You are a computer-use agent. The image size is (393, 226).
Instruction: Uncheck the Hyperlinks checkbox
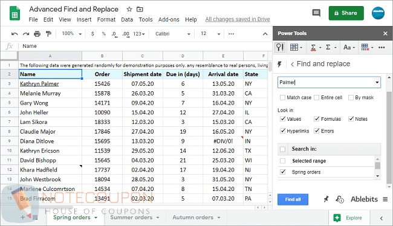(283, 131)
